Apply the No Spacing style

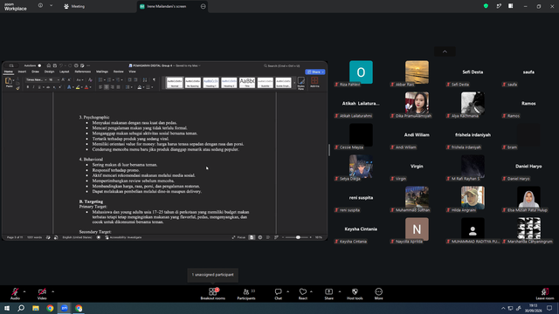pos(193,83)
